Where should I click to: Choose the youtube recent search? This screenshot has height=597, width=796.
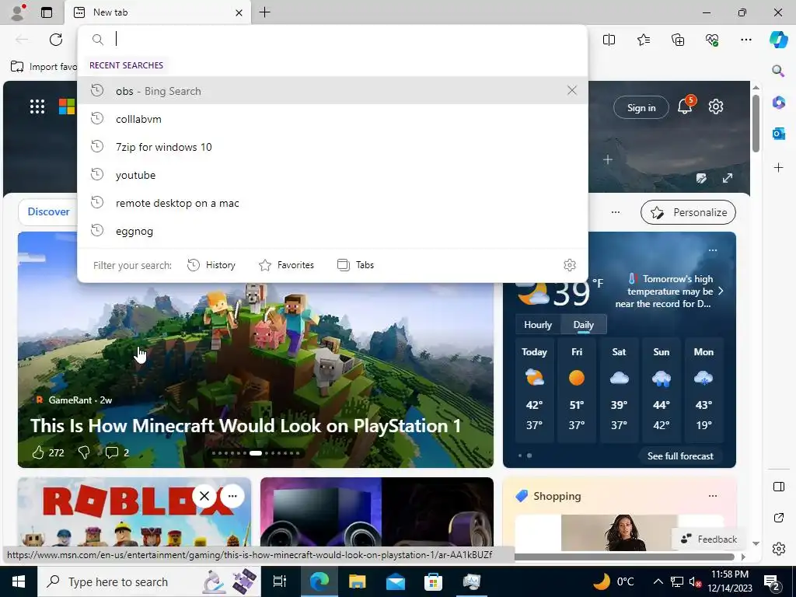(333, 175)
